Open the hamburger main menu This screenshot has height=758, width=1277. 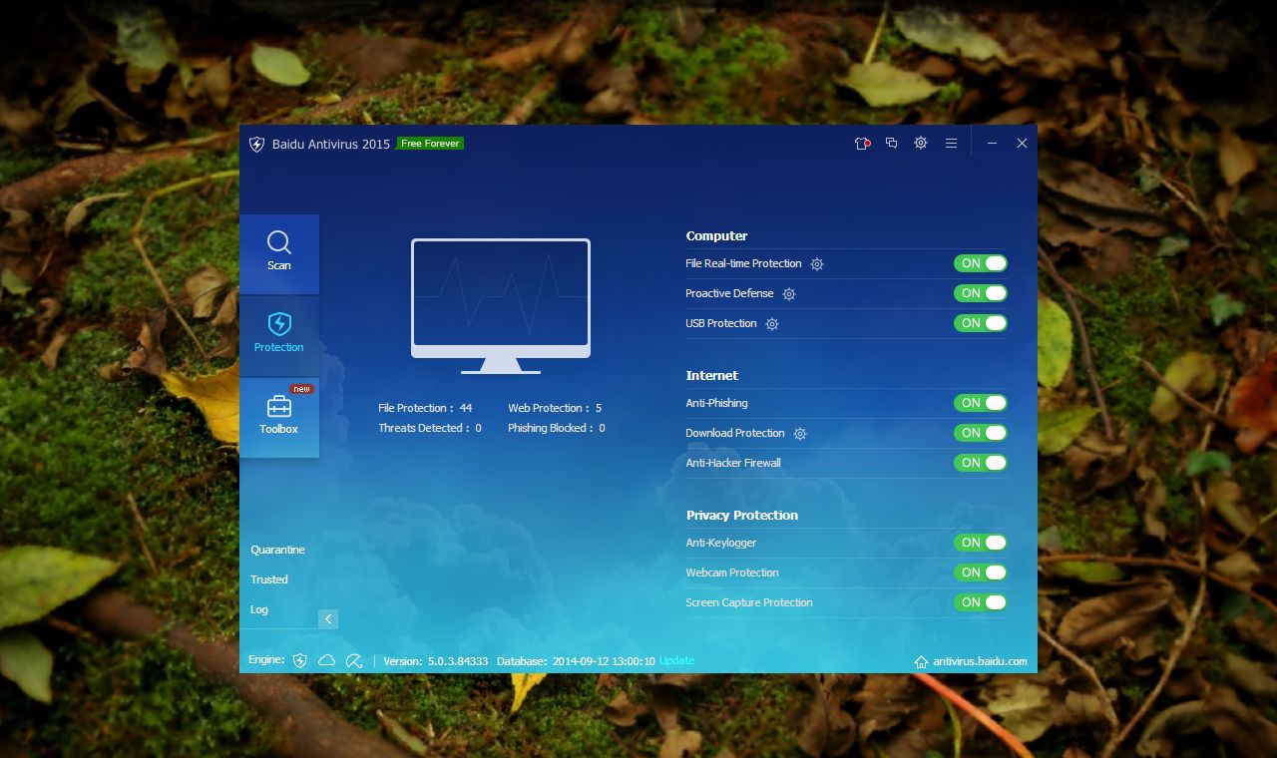click(951, 144)
